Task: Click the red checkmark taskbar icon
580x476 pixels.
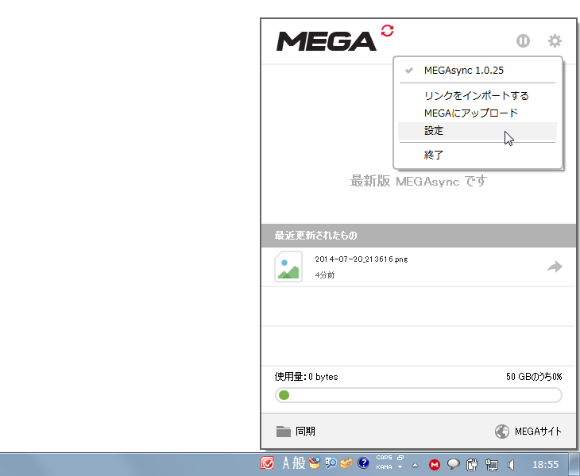Action: pyautogui.click(x=267, y=463)
